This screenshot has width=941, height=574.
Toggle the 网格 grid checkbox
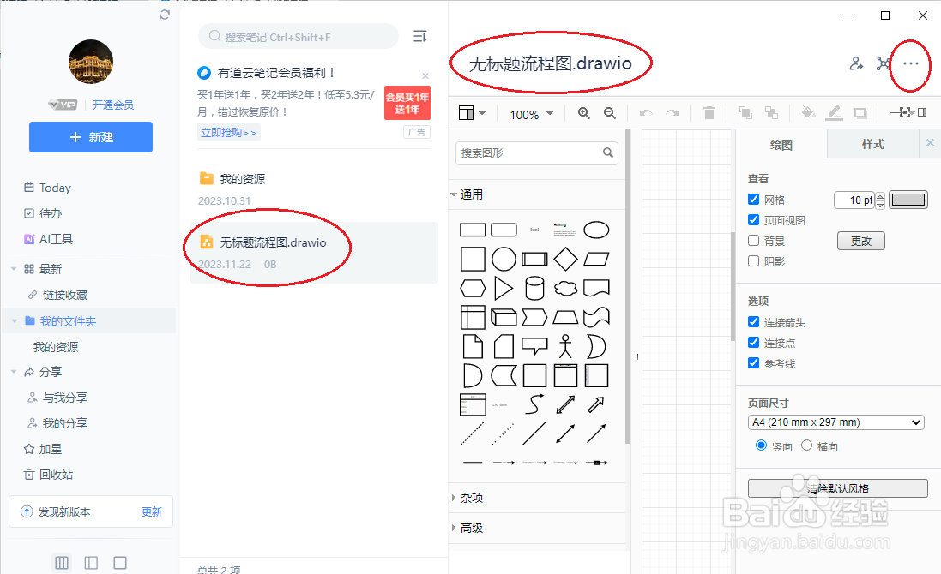point(754,199)
